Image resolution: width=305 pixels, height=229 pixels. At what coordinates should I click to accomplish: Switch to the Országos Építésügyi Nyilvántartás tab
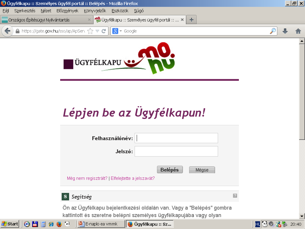[x=46, y=20]
